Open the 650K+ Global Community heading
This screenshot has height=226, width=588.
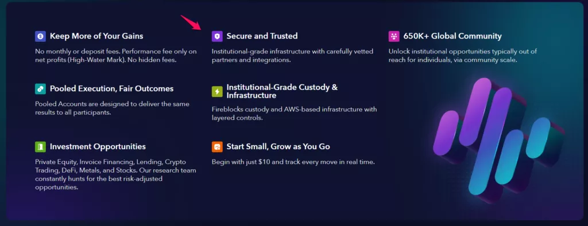coord(452,36)
